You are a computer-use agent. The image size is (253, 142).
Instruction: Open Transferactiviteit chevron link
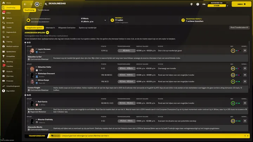194,19
